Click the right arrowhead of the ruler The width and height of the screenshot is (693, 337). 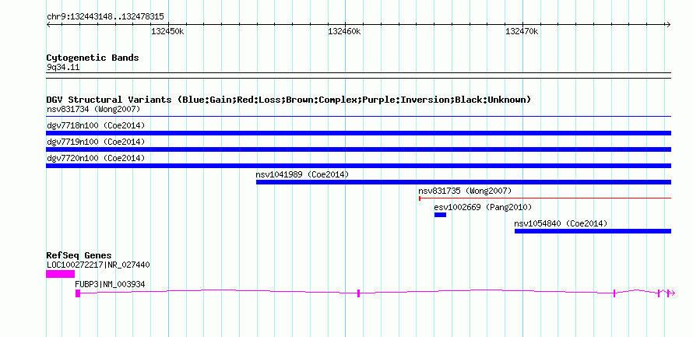[x=668, y=24]
